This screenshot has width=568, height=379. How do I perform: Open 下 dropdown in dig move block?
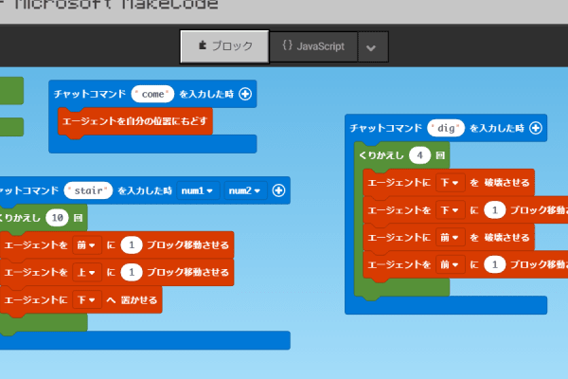coord(450,210)
